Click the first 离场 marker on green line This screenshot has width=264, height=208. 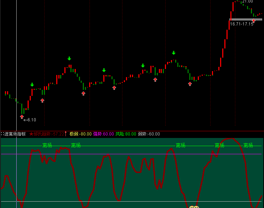point(47,145)
